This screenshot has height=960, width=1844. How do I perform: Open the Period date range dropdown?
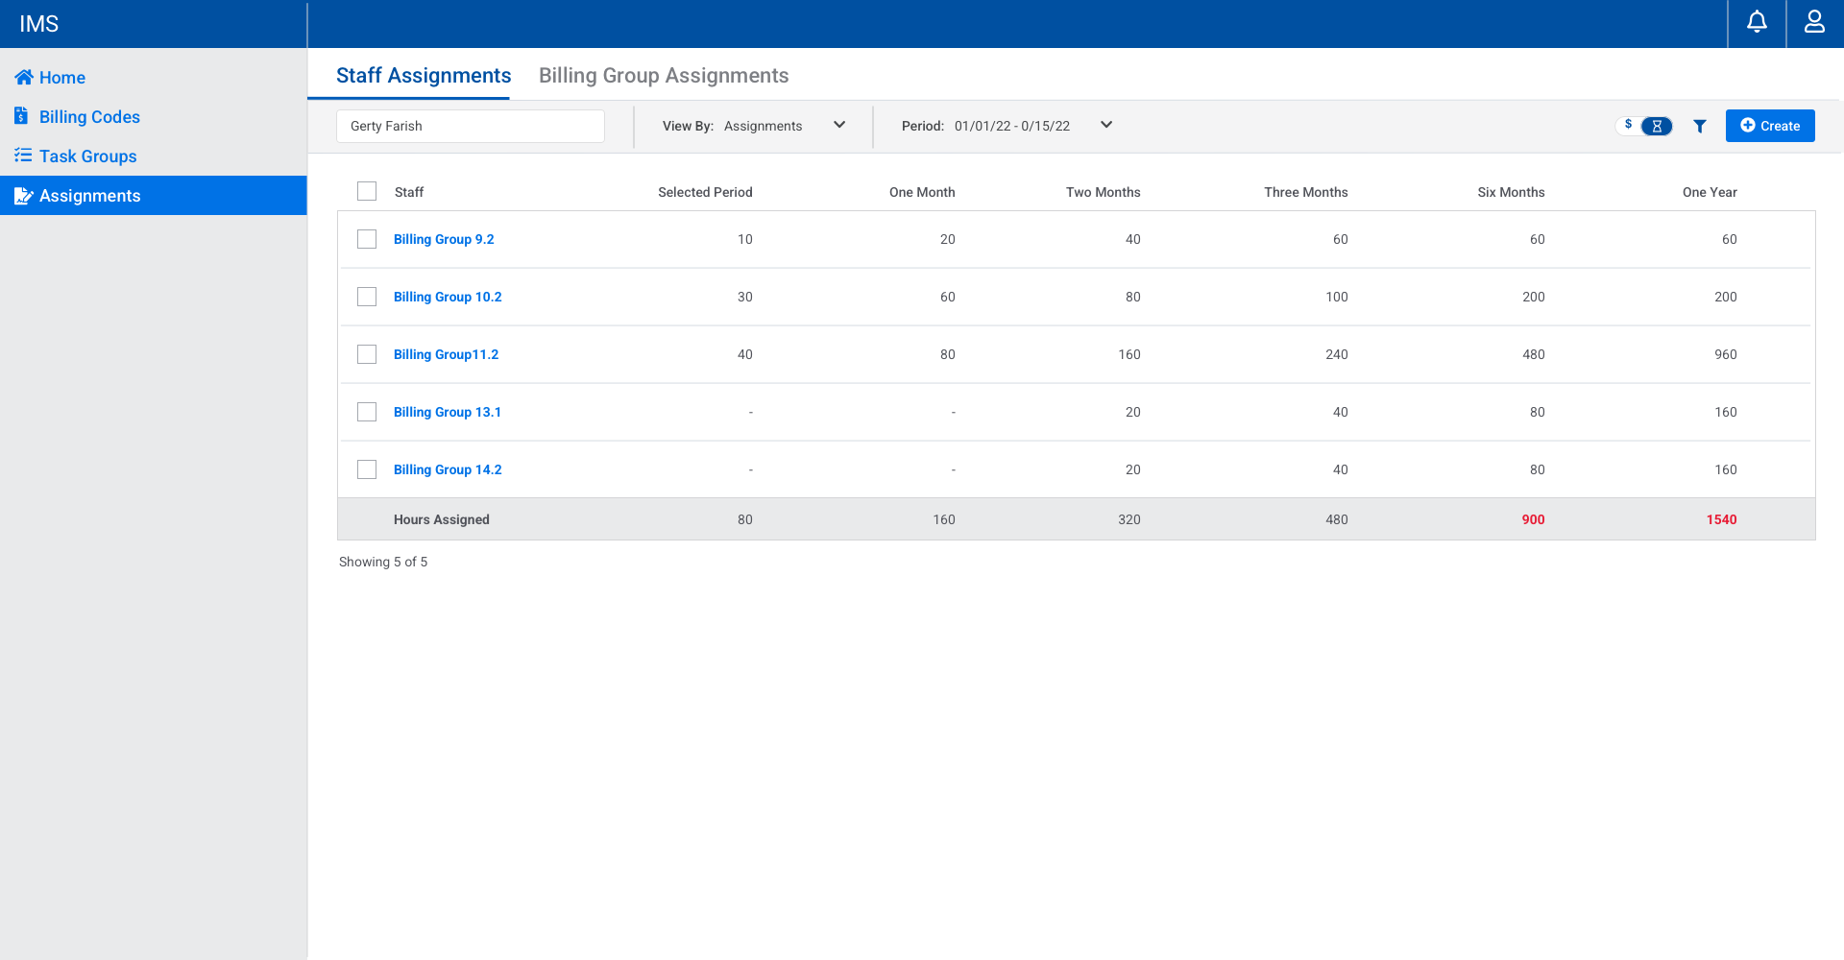(1105, 126)
